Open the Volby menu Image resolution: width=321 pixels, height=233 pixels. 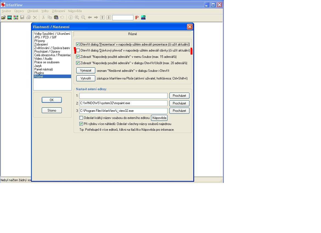tap(45, 11)
